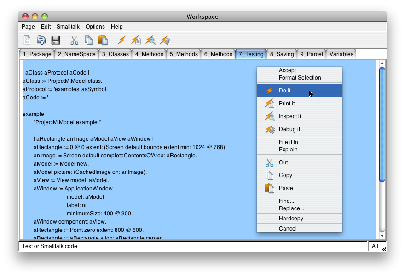
Task: Click the Open file toolbar icon
Action: pos(41,40)
